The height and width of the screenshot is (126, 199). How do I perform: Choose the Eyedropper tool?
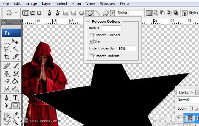pos(15,115)
